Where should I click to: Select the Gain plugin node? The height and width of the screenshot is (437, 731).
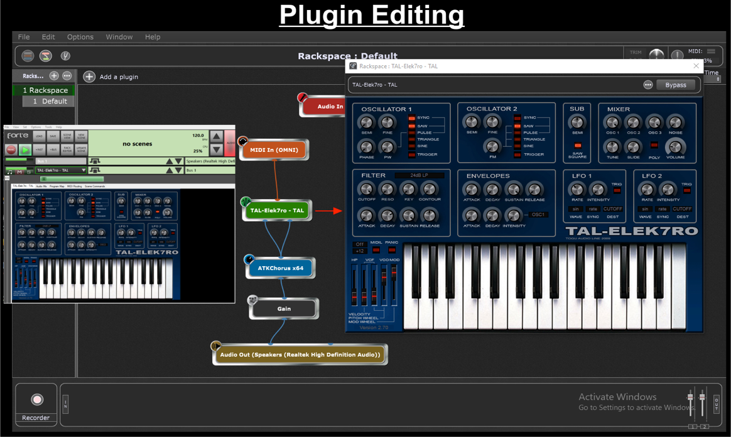pyautogui.click(x=284, y=308)
